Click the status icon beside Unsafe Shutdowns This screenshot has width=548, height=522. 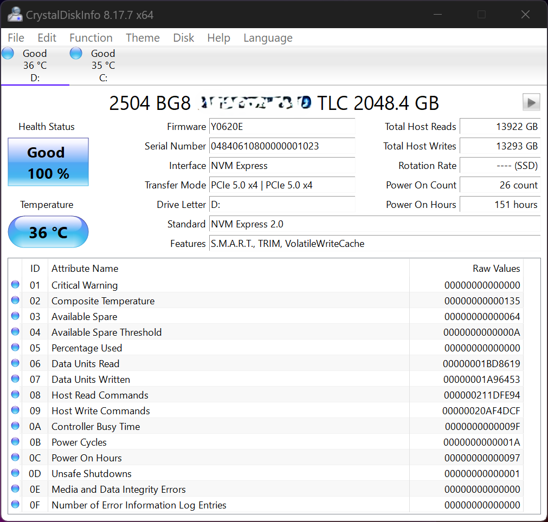(x=15, y=473)
